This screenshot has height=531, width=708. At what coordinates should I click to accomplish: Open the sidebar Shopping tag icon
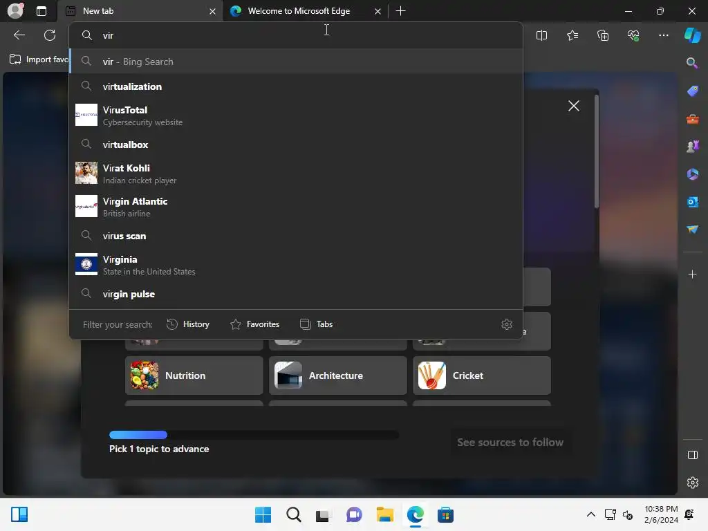tap(692, 91)
